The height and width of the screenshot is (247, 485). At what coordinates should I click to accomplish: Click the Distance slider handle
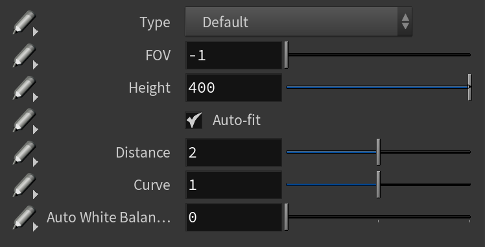378,152
